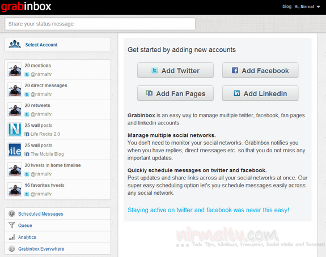Click the Add Linkedin button
Image resolution: width=326 pixels, height=257 pixels.
260,93
